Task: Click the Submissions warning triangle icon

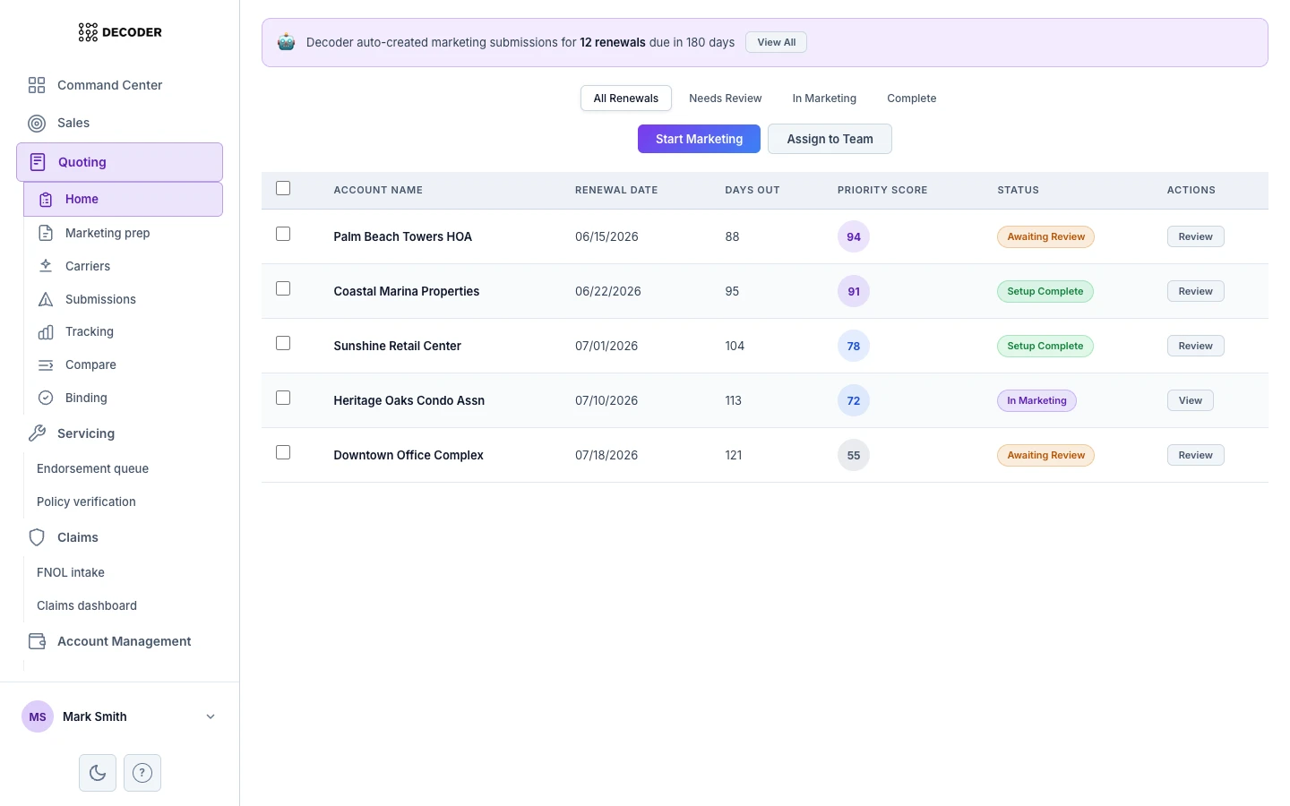Action: pos(46,299)
